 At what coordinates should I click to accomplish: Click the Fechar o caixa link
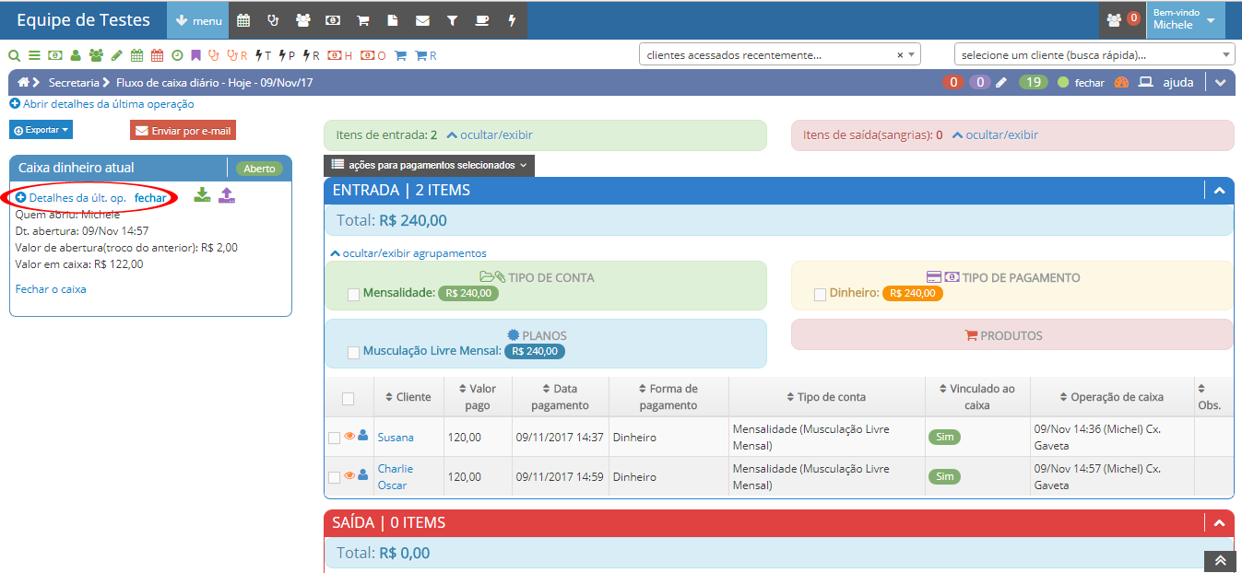51,288
